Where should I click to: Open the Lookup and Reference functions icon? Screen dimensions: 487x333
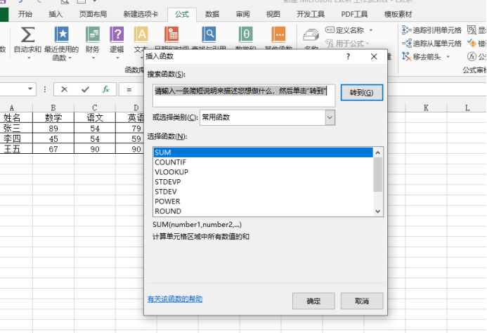point(209,34)
